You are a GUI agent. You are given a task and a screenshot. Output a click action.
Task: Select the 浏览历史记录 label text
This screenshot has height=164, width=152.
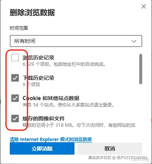pyautogui.click(x=38, y=58)
